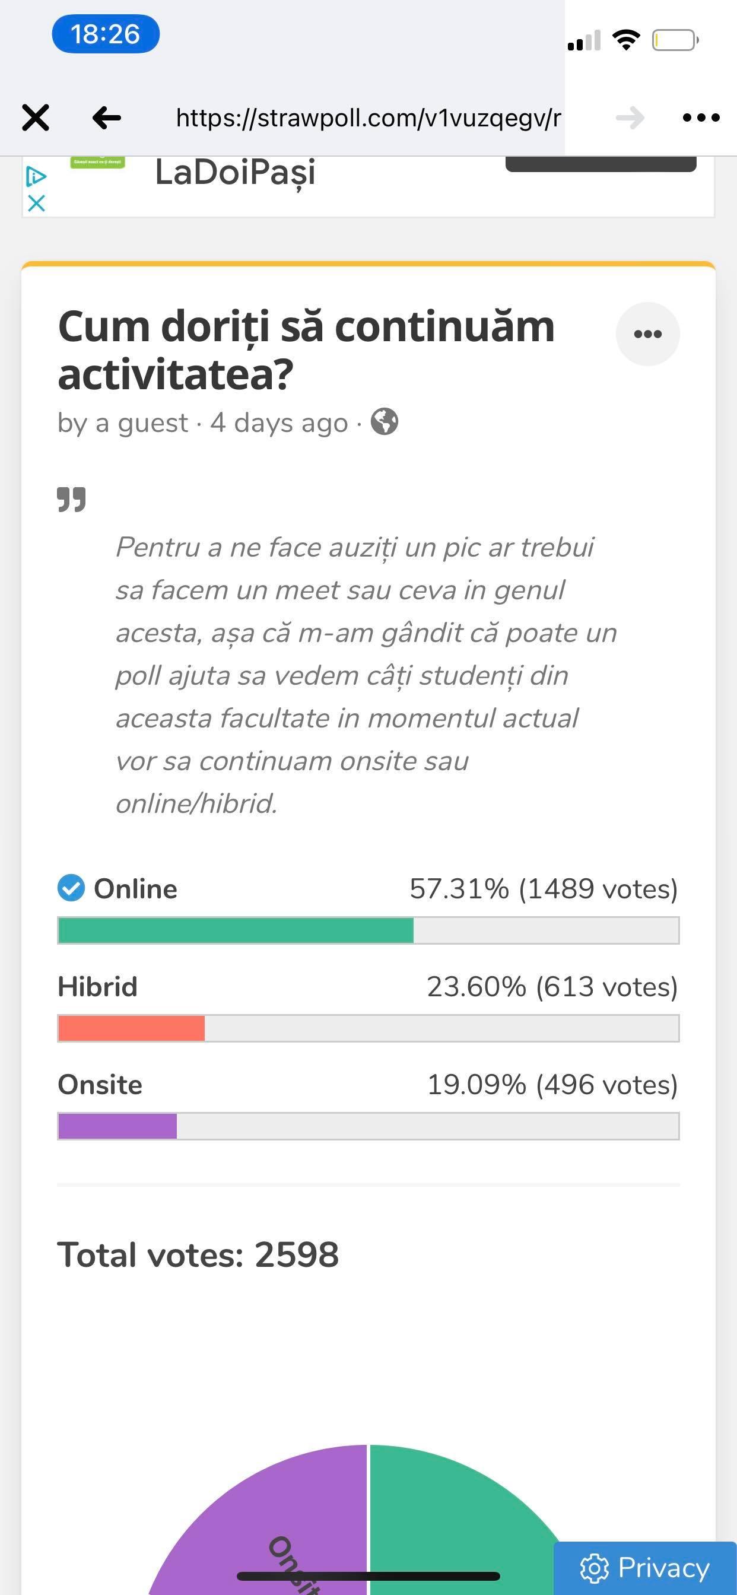This screenshot has width=737, height=1595.
Task: Tap the strawpoll.com URL address bar
Action: [368, 117]
